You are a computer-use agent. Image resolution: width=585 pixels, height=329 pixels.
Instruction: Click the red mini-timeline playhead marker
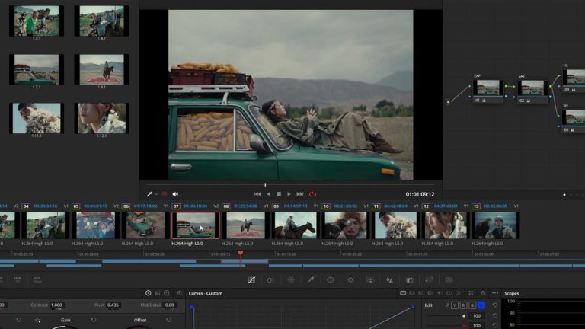point(241,254)
